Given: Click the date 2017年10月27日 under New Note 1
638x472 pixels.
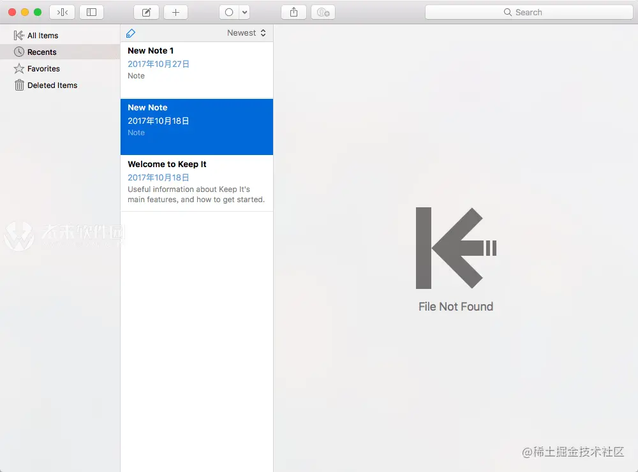Looking at the screenshot, I should pyautogui.click(x=158, y=64).
